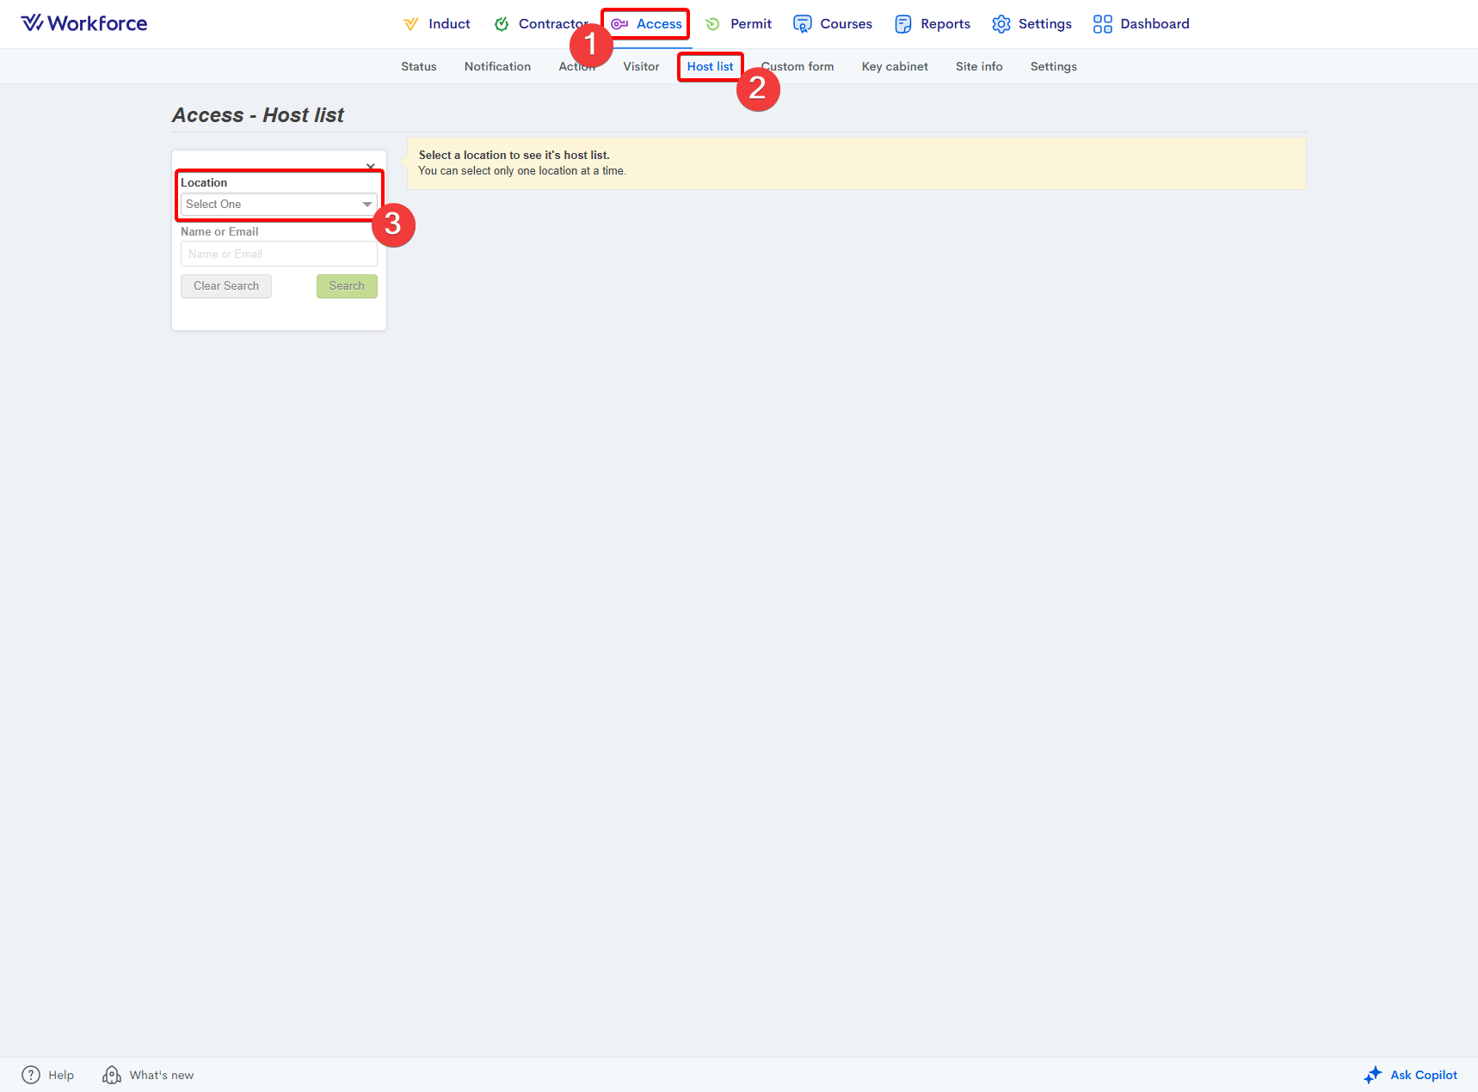The image size is (1478, 1092).
Task: Click the Dashboard grid icon
Action: (1102, 24)
